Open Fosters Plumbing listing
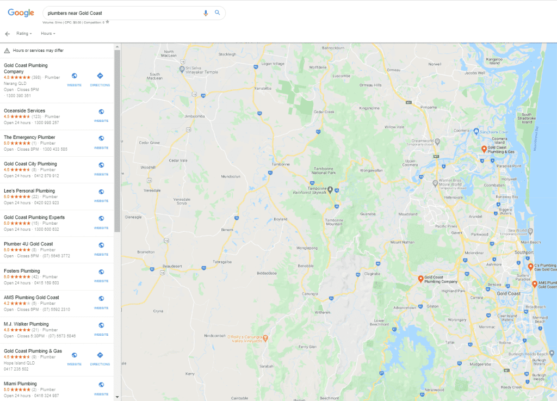The image size is (557, 401). point(22,270)
